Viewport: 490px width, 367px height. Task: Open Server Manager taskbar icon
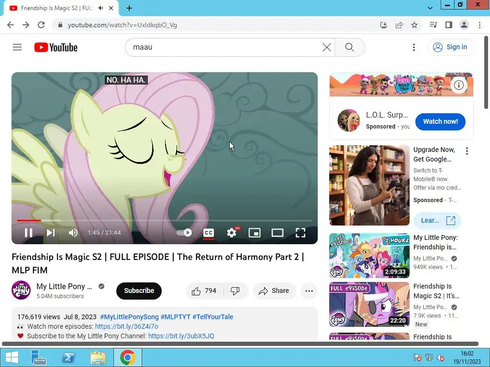[x=39, y=357]
